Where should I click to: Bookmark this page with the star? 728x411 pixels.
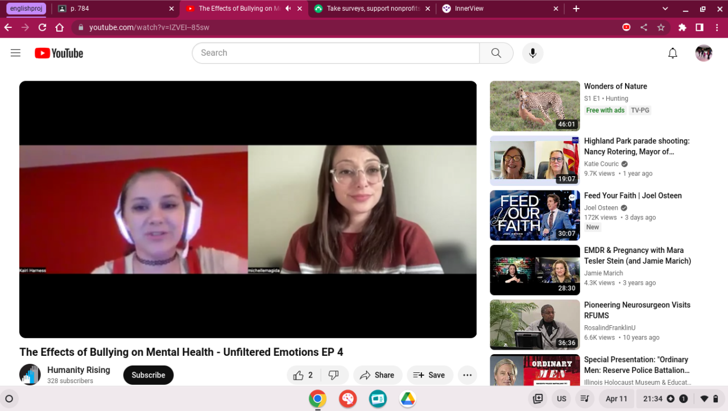coord(661,27)
